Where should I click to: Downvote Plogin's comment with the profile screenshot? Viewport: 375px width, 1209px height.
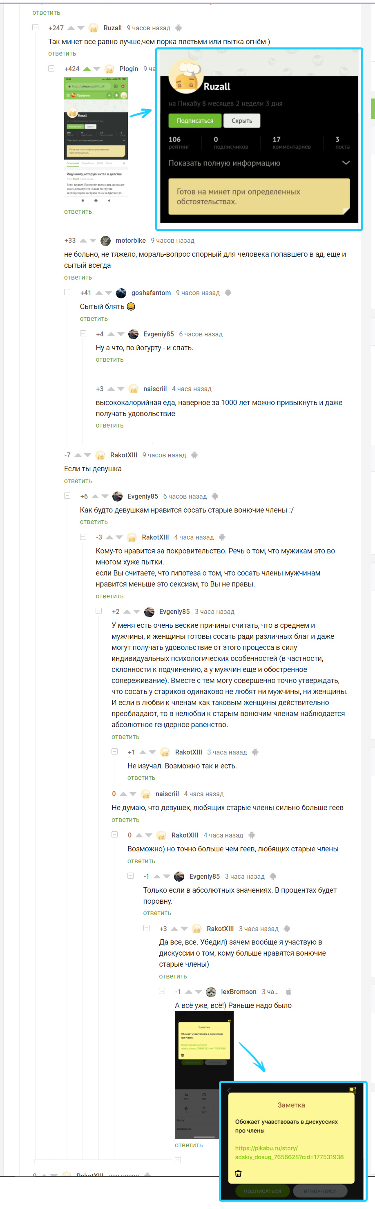coord(97,69)
